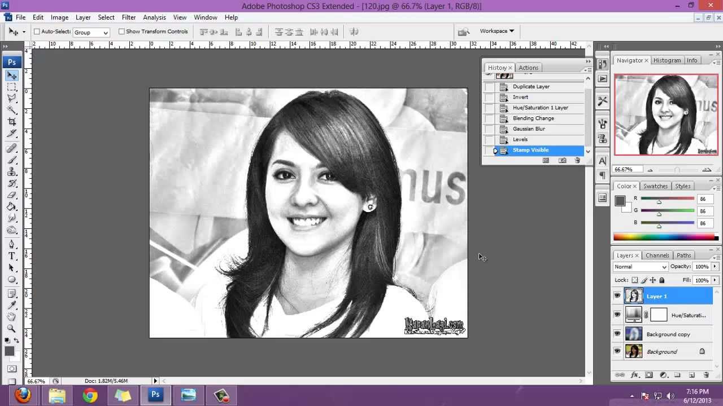This screenshot has width=723, height=406.
Task: Collapse the History panel to icons
Action: coord(589,61)
